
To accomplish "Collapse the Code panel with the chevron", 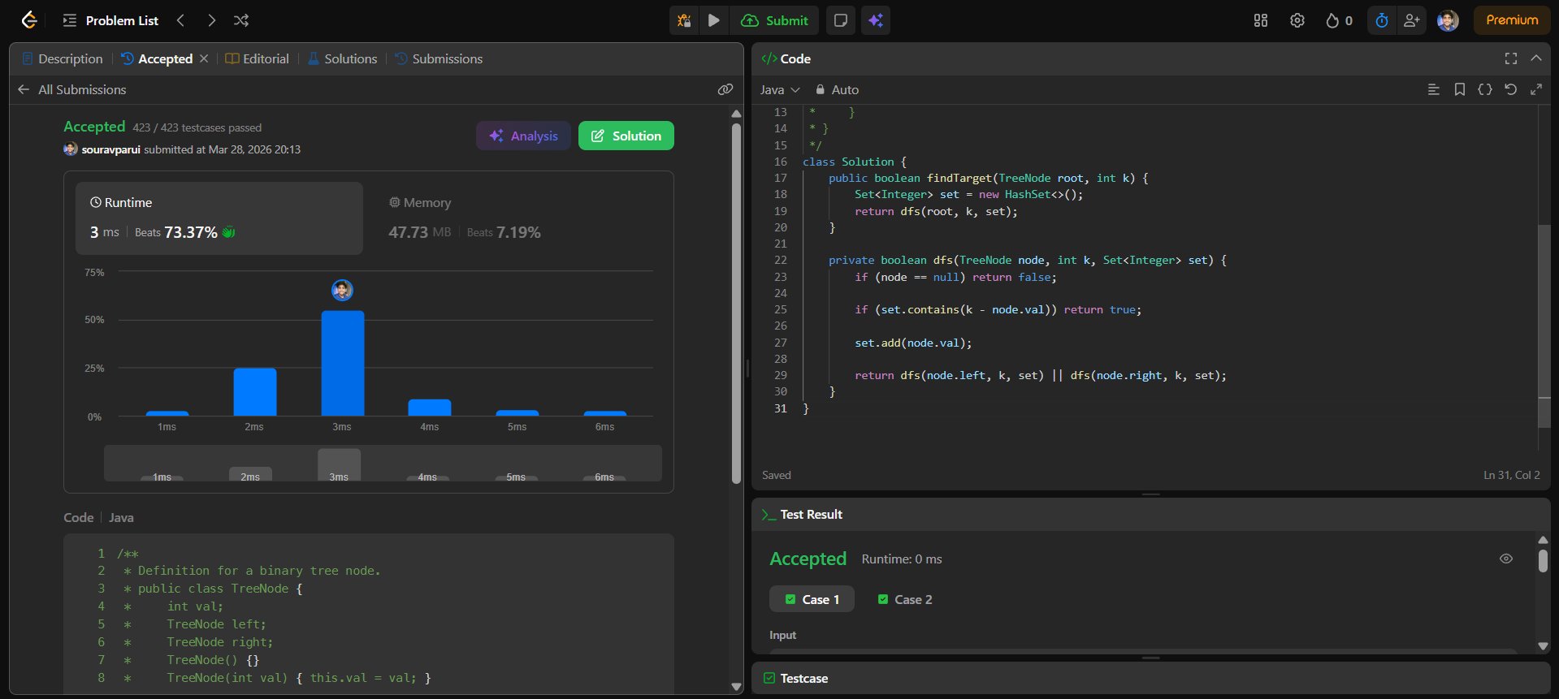I will tap(1535, 58).
